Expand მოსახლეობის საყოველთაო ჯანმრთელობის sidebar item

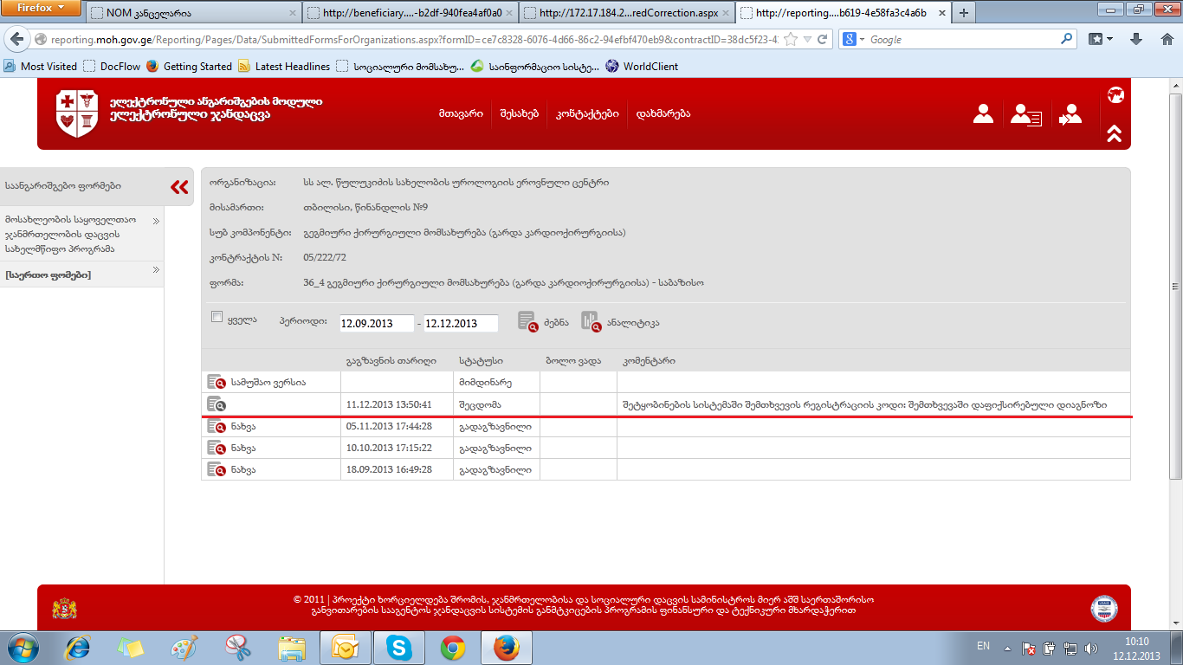click(157, 222)
